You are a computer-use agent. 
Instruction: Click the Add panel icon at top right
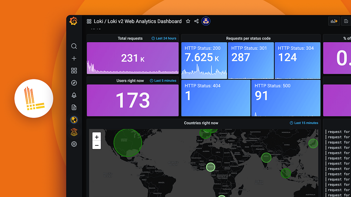click(x=334, y=21)
